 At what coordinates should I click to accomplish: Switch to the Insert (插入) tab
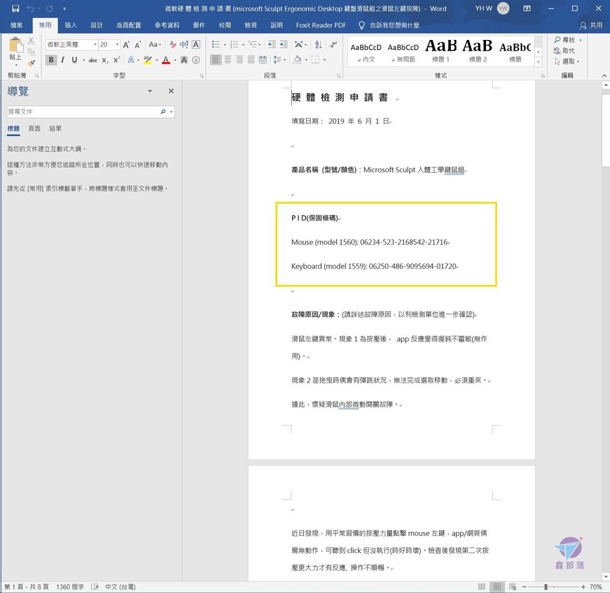tap(71, 25)
